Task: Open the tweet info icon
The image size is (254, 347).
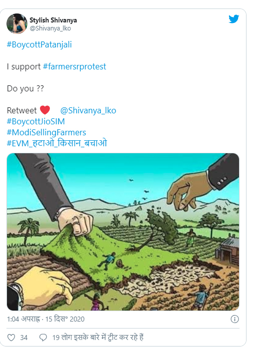Action: pyautogui.click(x=235, y=319)
